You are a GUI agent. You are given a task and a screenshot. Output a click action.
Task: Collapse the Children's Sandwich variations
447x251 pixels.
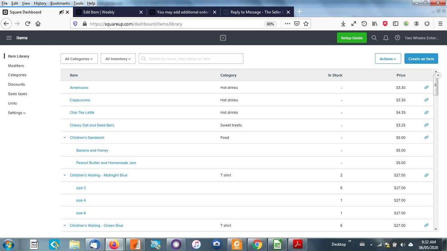coord(65,138)
